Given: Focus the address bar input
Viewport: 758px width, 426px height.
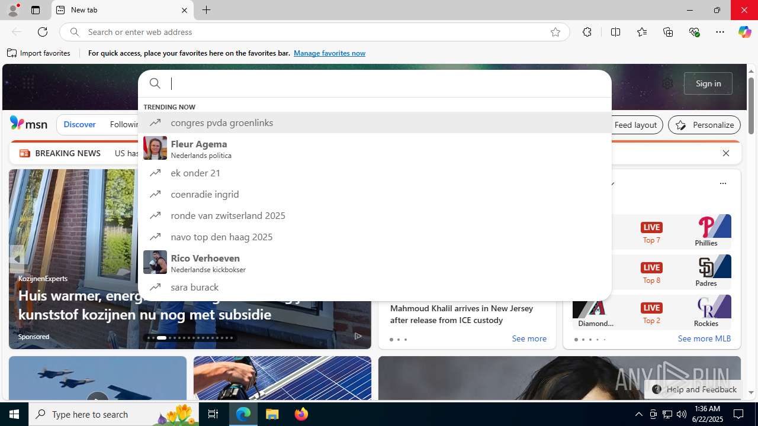Looking at the screenshot, I should click(x=314, y=32).
